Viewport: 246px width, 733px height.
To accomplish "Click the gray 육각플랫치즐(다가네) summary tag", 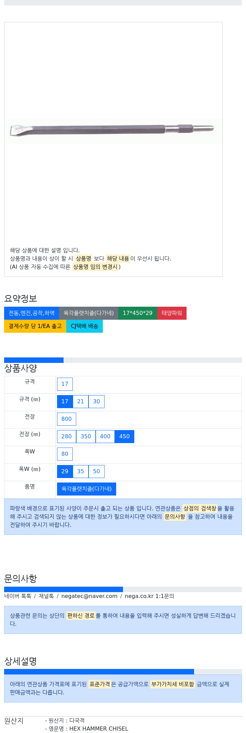I will tap(88, 313).
